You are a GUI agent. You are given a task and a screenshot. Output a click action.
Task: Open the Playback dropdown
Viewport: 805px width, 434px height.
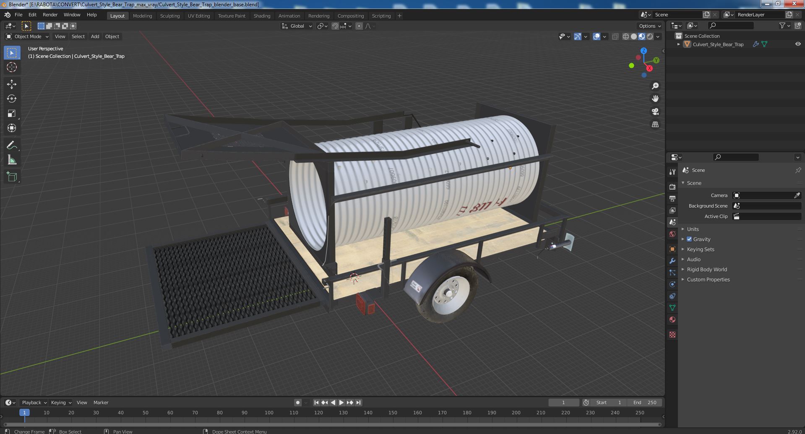(34, 403)
